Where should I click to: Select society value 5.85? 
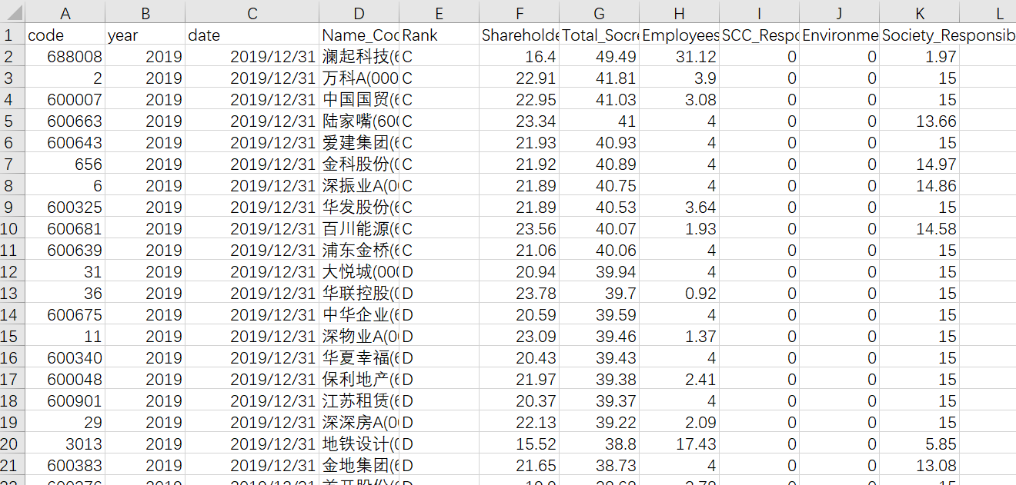[x=920, y=443]
